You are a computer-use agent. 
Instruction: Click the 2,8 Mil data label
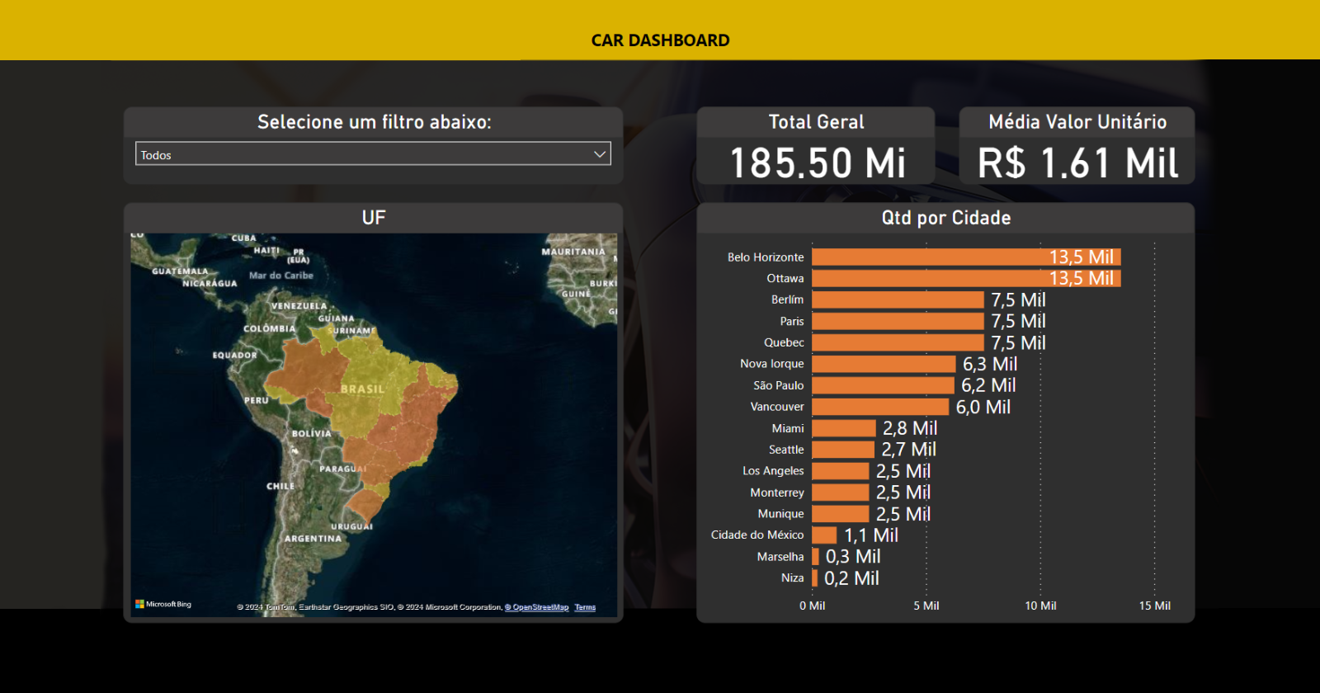tap(910, 429)
